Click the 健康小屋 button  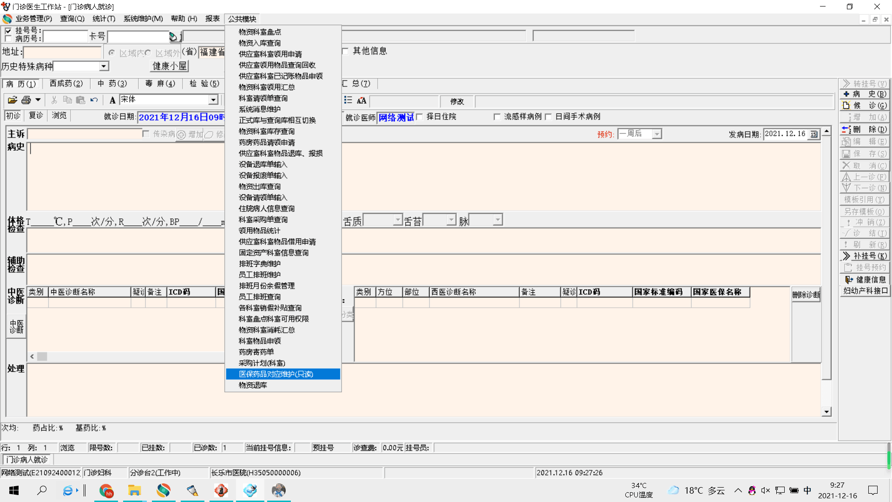coord(170,66)
